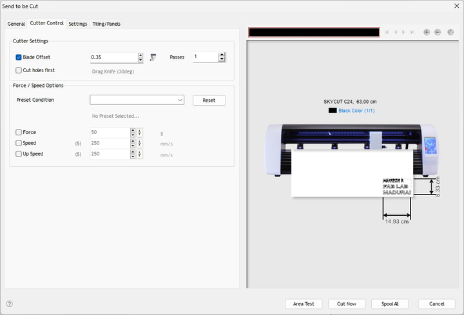The height and width of the screenshot is (315, 464).
Task: Click the Force adjust slider icon
Action: [139, 133]
